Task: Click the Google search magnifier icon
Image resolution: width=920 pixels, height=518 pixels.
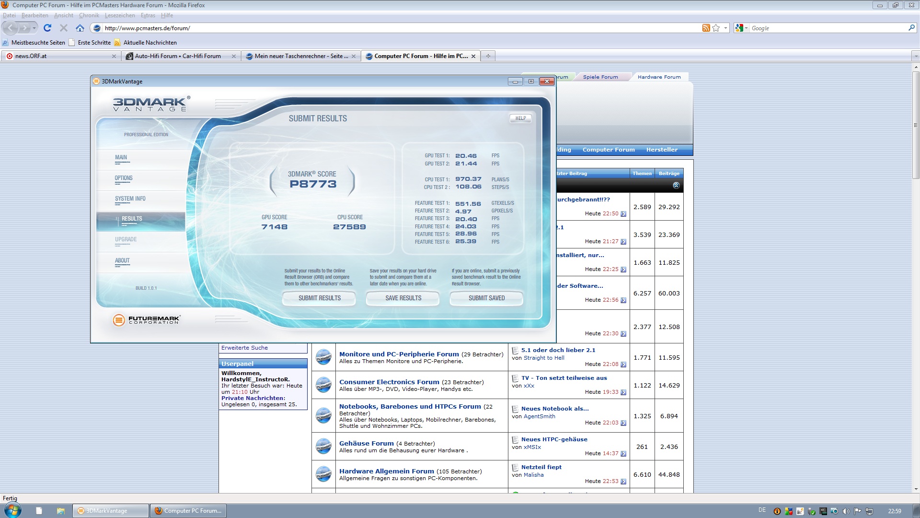Action: [x=911, y=28]
